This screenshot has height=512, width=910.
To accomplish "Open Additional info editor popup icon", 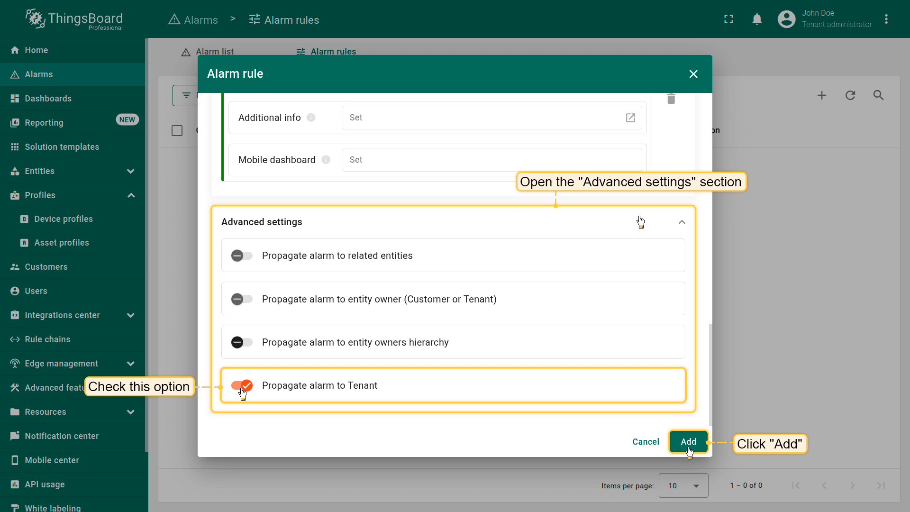I will (630, 118).
